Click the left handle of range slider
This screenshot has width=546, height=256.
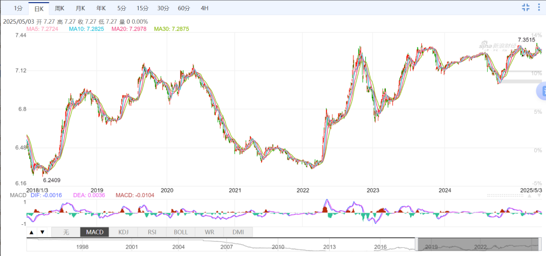click(x=416, y=244)
